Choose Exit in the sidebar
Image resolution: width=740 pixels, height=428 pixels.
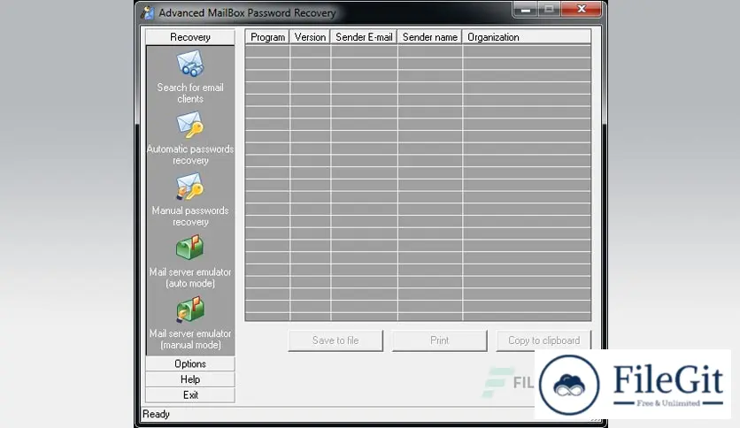click(x=190, y=395)
